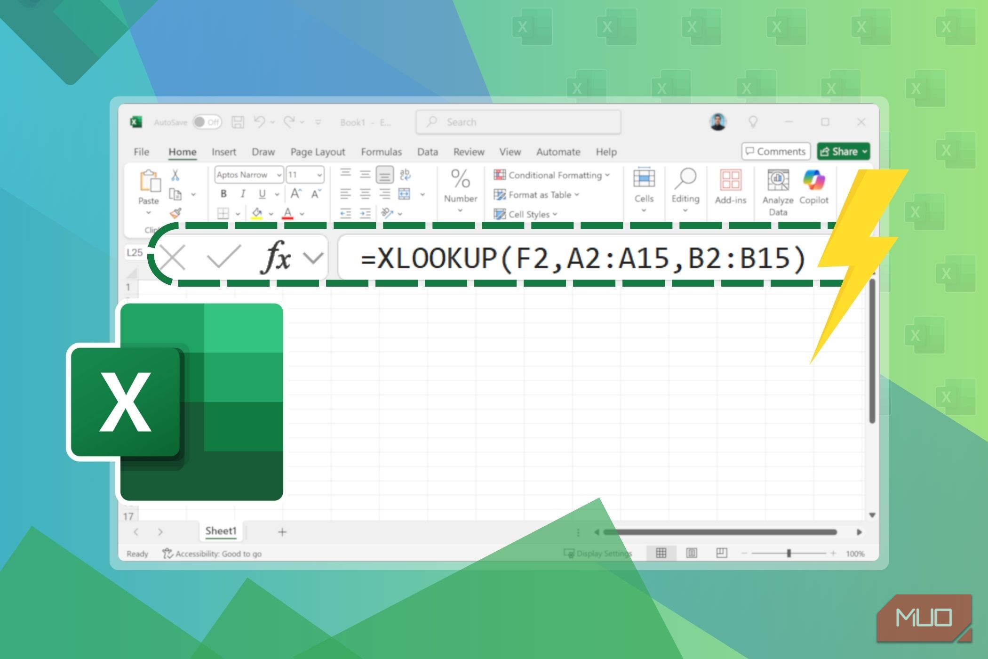Viewport: 988px width, 659px height.
Task: Click the Insert Function (fx) icon
Action: pyautogui.click(x=277, y=257)
